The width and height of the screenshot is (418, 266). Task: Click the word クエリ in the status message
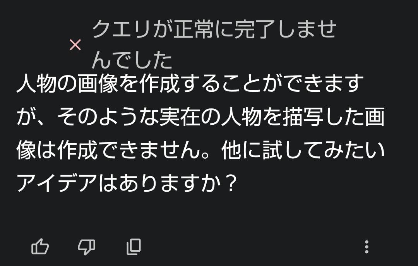point(122,30)
